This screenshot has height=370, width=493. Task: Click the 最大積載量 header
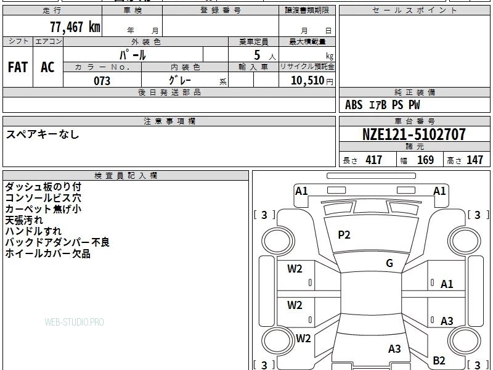(x=307, y=41)
